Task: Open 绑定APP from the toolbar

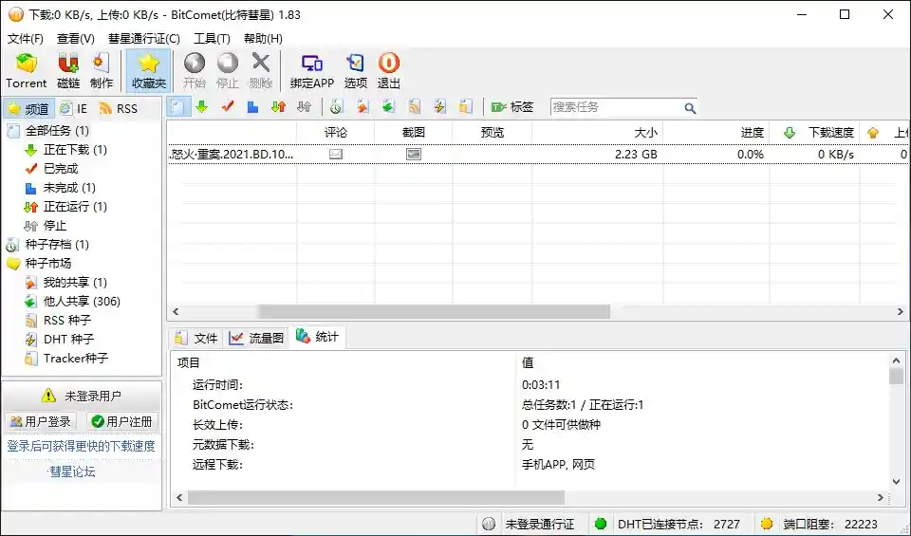Action: click(312, 71)
